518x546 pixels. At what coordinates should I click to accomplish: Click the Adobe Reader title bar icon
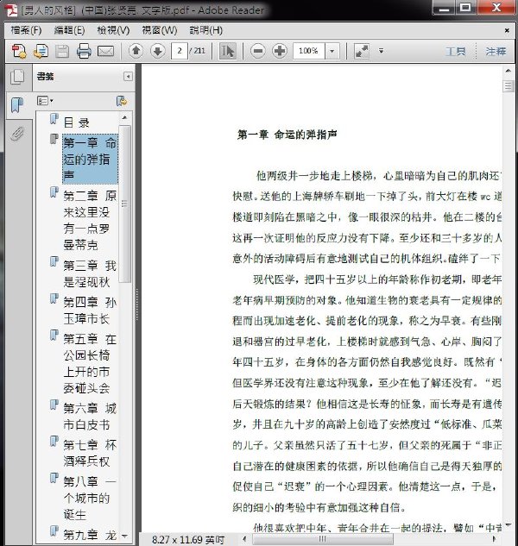[x=12, y=10]
